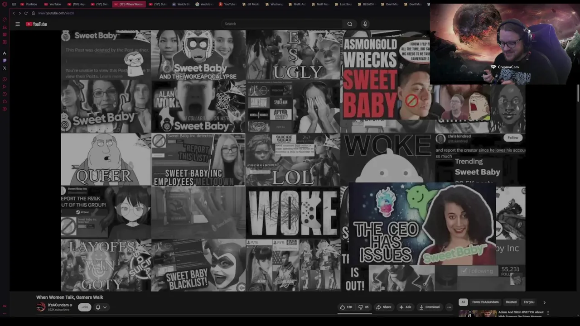This screenshot has width=580, height=326.
Task: Open the It'sAGundam channel name link
Action: coord(58,305)
